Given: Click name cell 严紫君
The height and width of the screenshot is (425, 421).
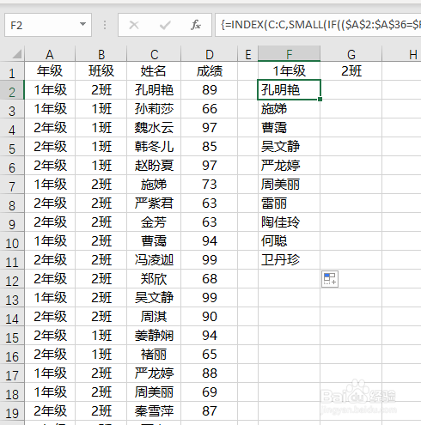Looking at the screenshot, I should point(154,203).
